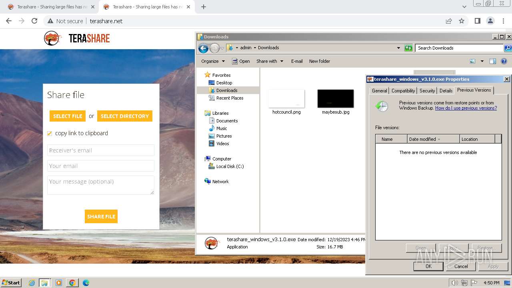
Task: Reload the terashare.net page
Action: tap(34, 21)
